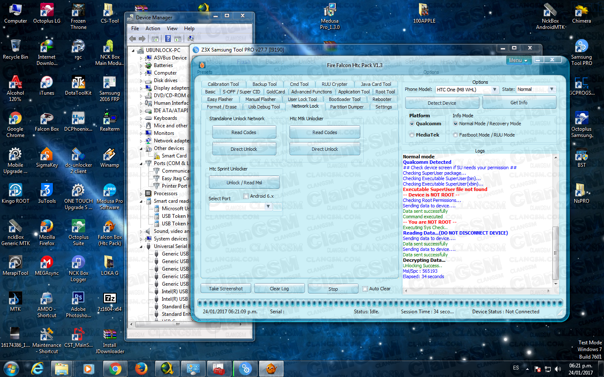Viewport: 604px width, 377px height.
Task: Open Phone Model dropdown HTC One M8
Action: point(467,90)
